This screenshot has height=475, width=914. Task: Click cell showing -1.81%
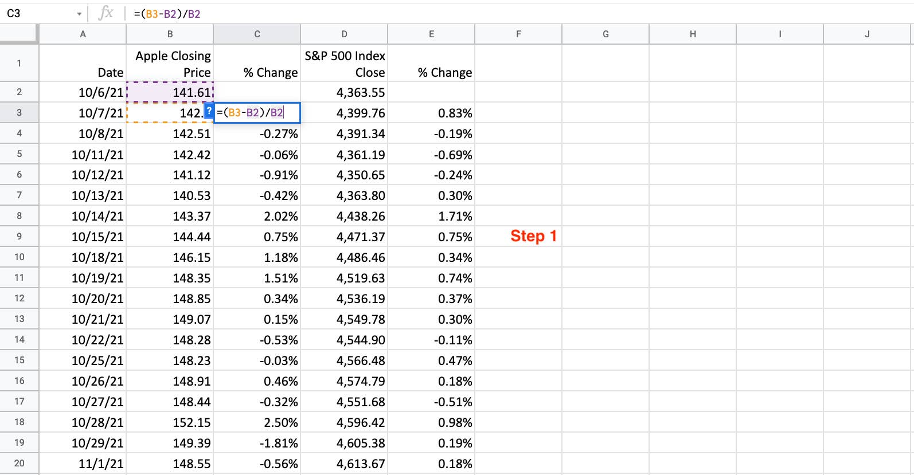pyautogui.click(x=257, y=443)
